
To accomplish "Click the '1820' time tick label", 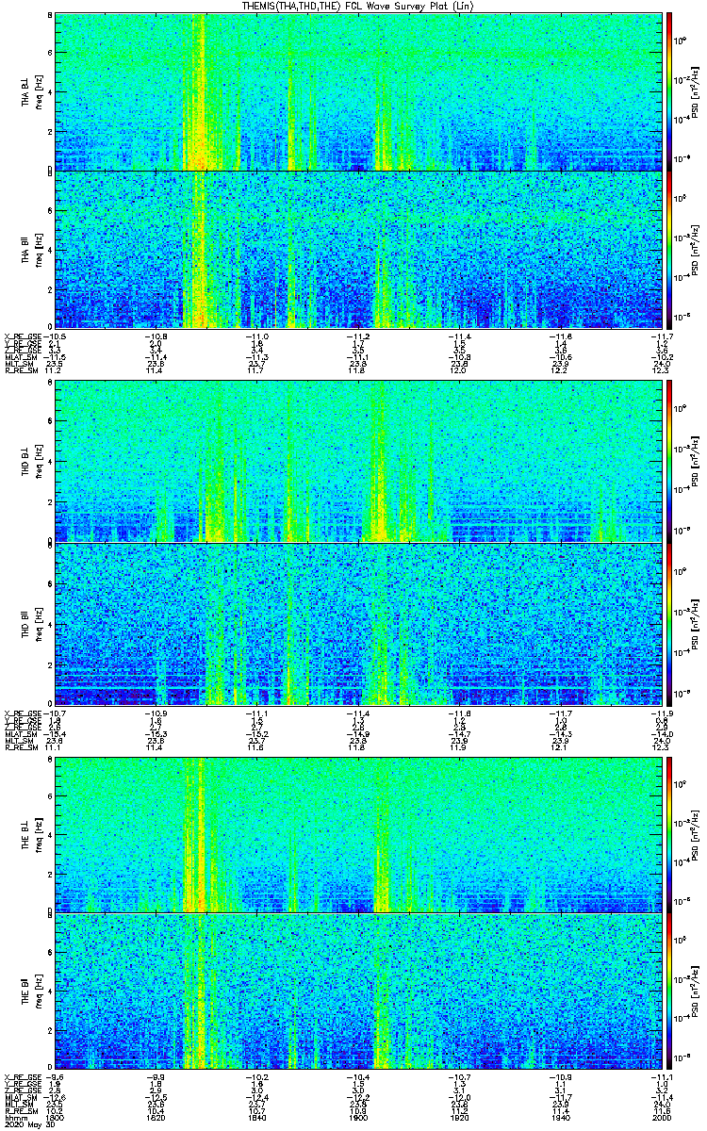I will coord(156,1118).
